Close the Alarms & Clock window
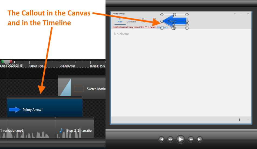This screenshot has height=149, width=257. (248, 14)
